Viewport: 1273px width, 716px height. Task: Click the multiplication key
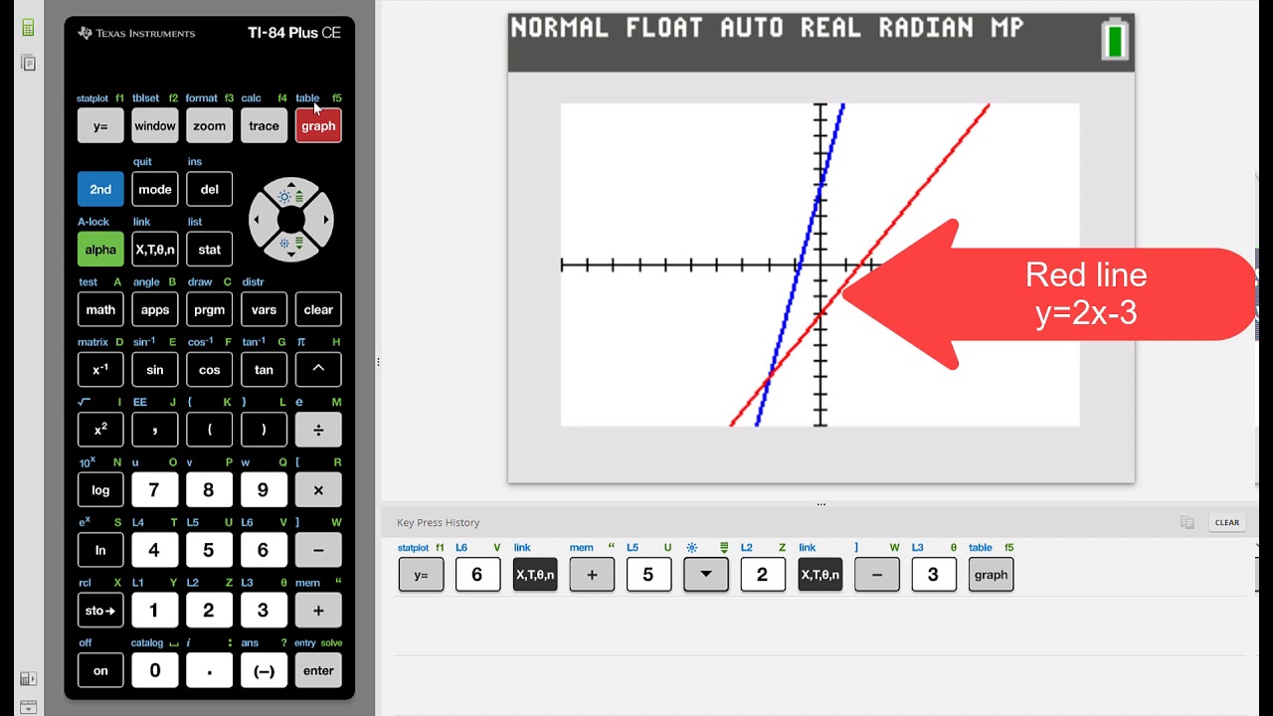pyautogui.click(x=318, y=490)
